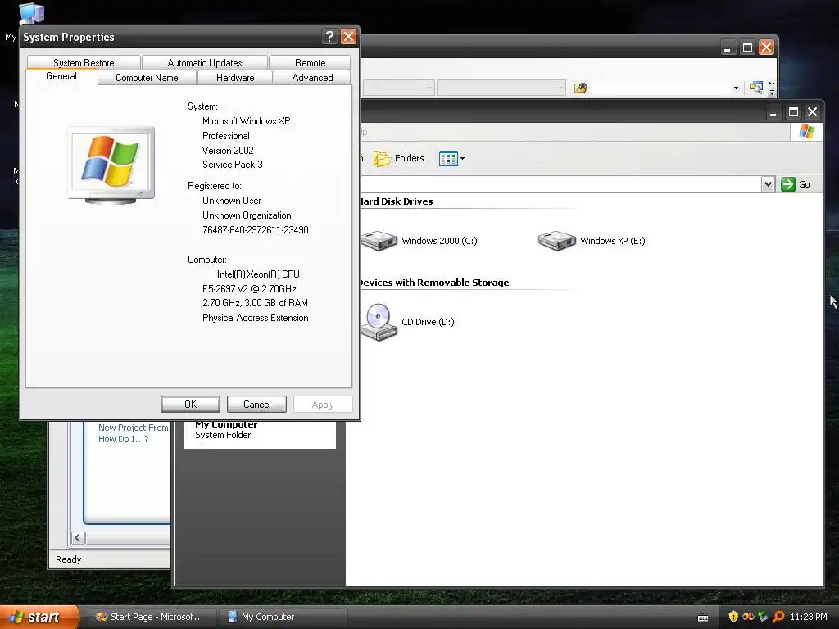Minimize the My Computer window

coord(773,111)
